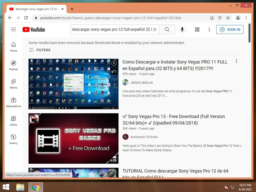Image resolution: width=256 pixels, height=192 pixels.
Task: Open title 'TUTORIAL Como descargar Sony Vegas Pro 12'
Action: [x=175, y=174]
